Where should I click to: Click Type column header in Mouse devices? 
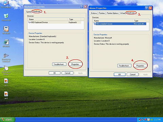coord(139,21)
